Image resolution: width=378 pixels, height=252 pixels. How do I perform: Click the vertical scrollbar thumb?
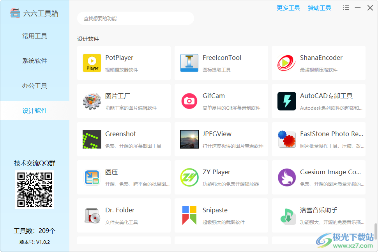376,231
